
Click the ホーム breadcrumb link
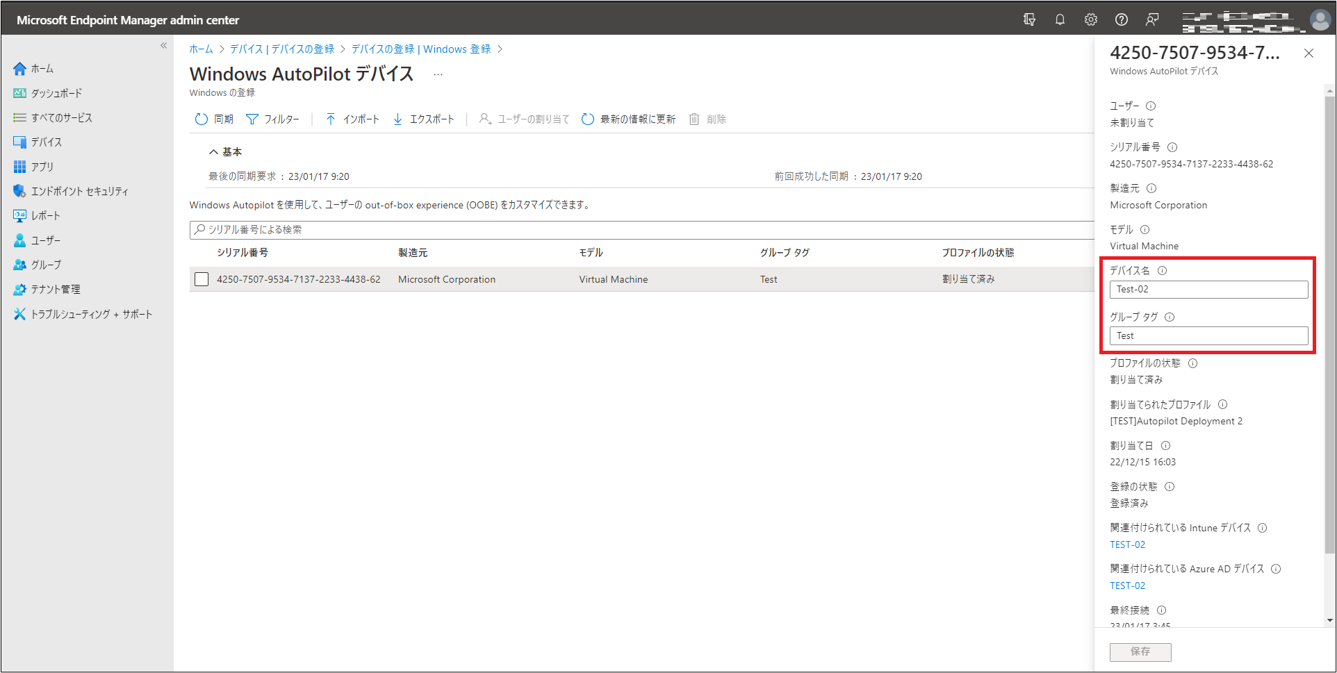click(201, 49)
